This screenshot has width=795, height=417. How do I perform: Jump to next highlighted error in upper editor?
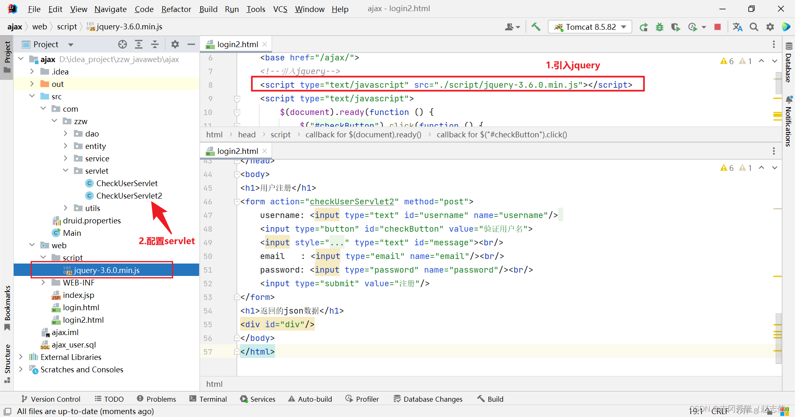[774, 61]
